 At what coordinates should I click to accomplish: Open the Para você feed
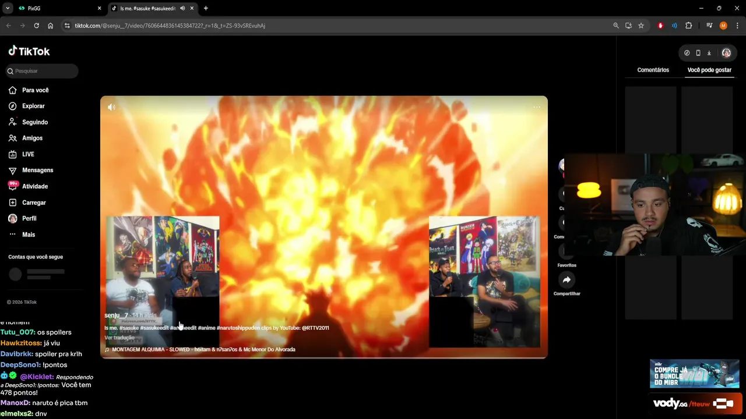[29, 90]
